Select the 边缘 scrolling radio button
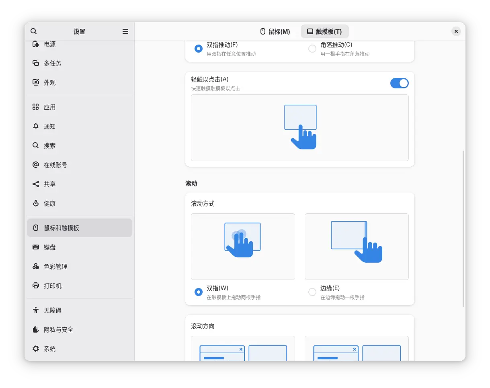The image size is (490, 388). pos(312,292)
